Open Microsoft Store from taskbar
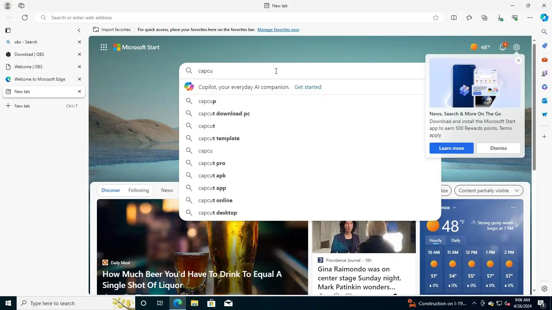The width and height of the screenshot is (552, 310). point(211,303)
